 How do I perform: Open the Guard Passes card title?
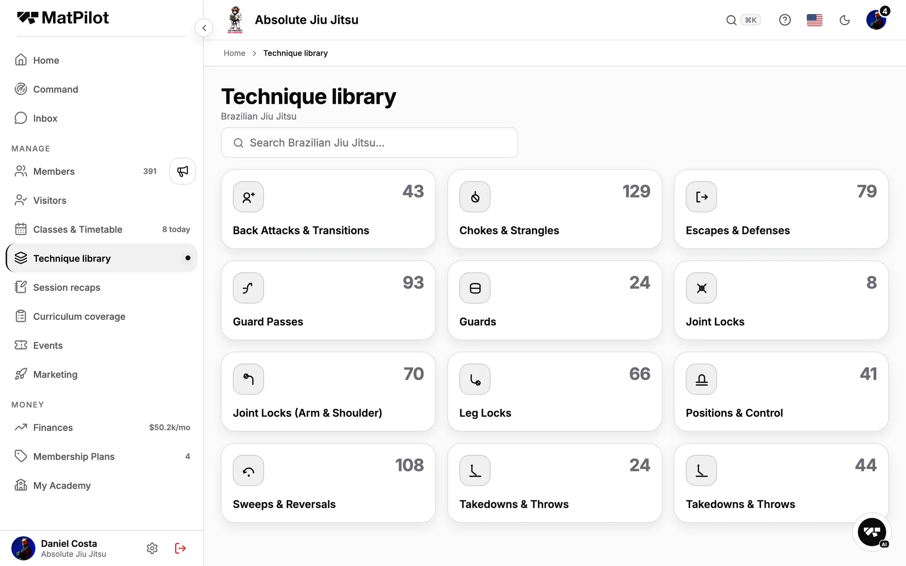point(268,321)
